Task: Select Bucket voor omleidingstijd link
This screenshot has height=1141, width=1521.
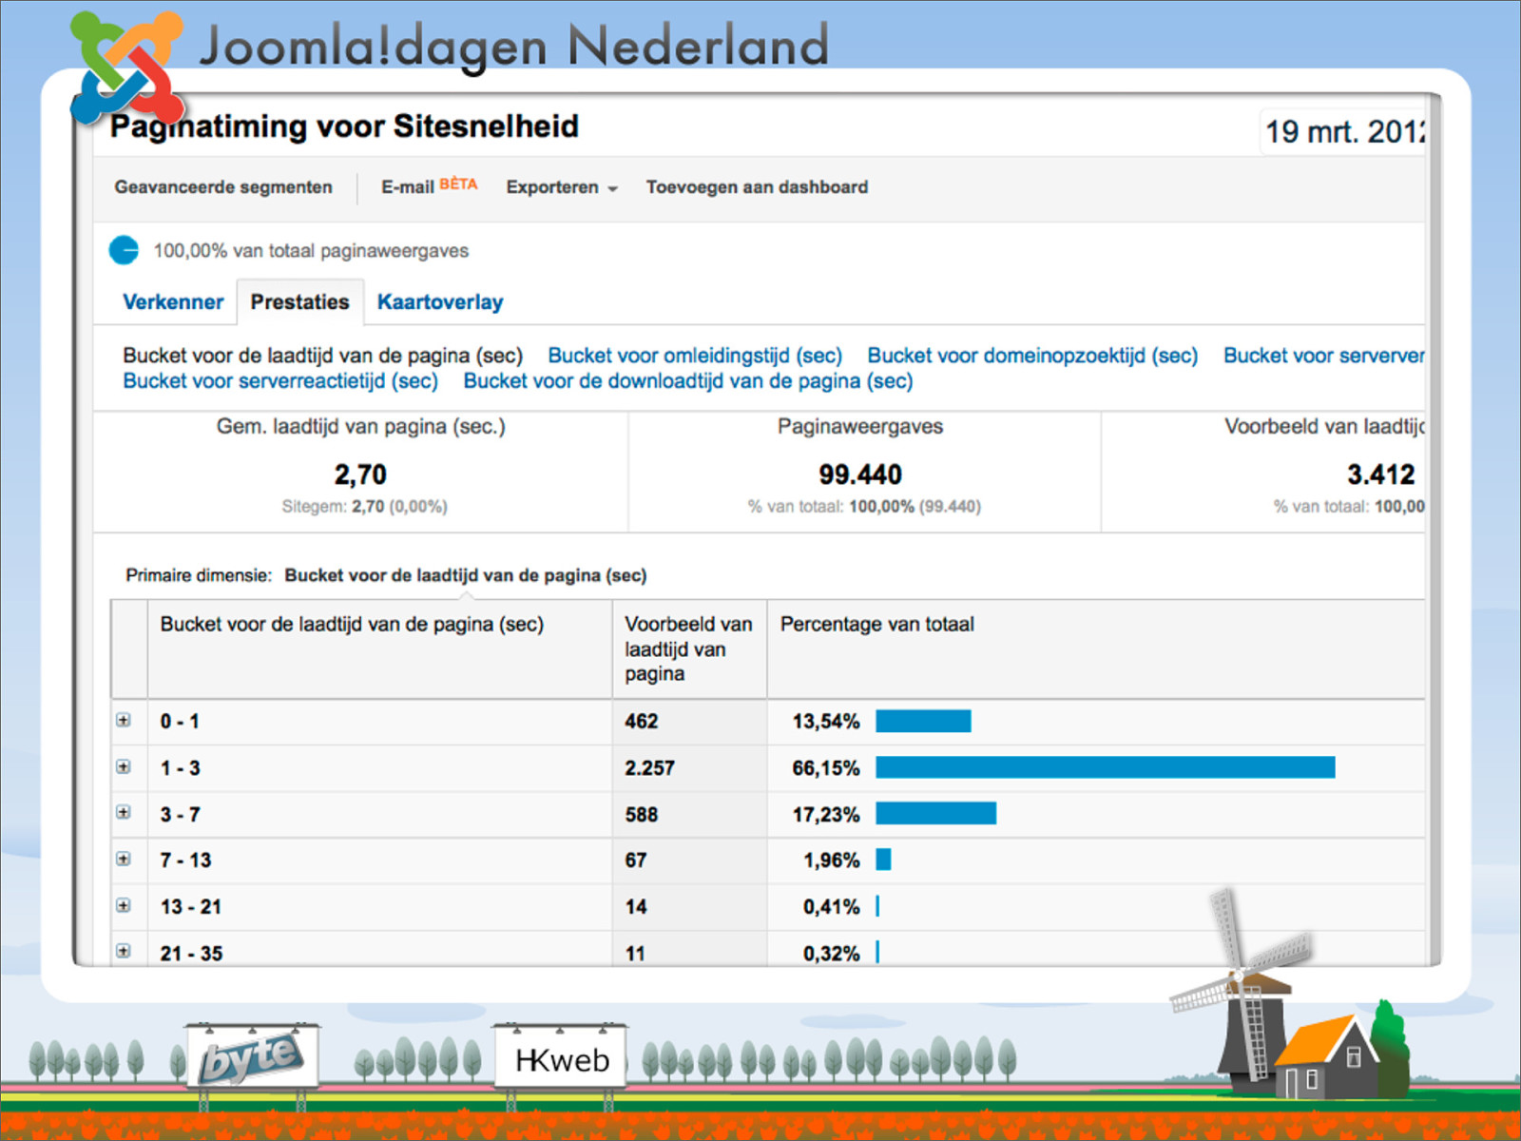Action: coord(695,356)
